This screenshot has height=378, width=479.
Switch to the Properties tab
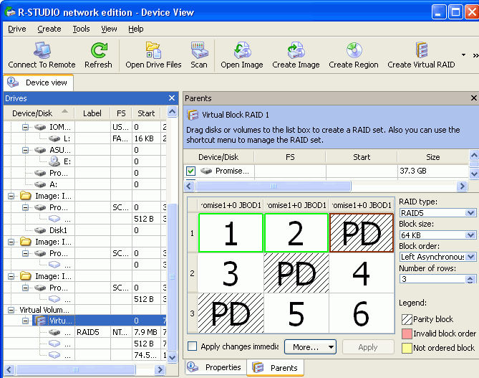pyautogui.click(x=216, y=367)
